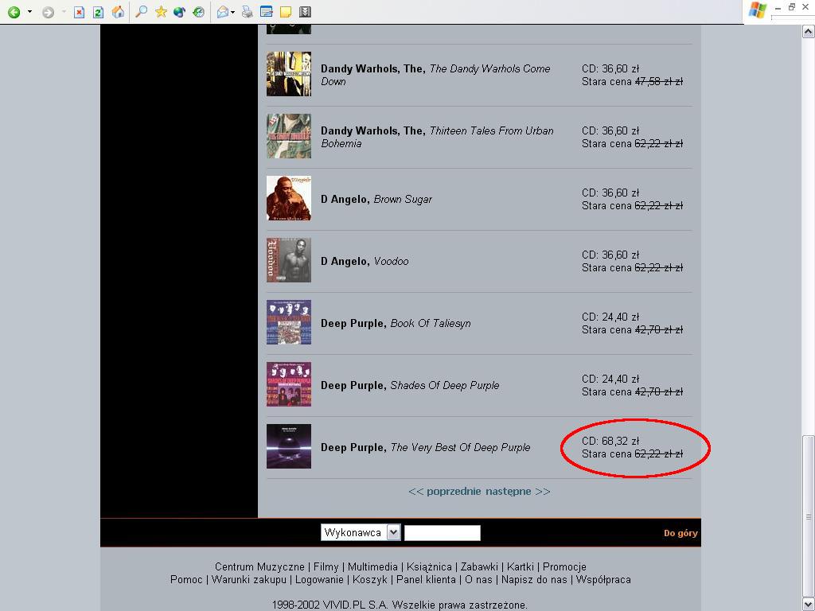Open the Książnica footer link
The width and height of the screenshot is (815, 611).
click(x=429, y=566)
